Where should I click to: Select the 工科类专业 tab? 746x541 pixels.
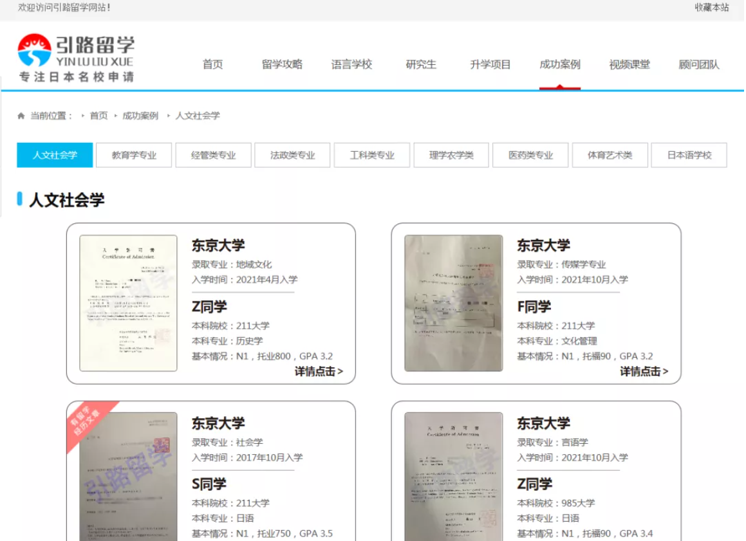tap(372, 155)
